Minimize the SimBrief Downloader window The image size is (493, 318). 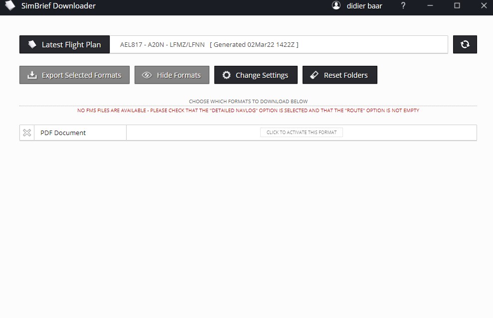(430, 5)
